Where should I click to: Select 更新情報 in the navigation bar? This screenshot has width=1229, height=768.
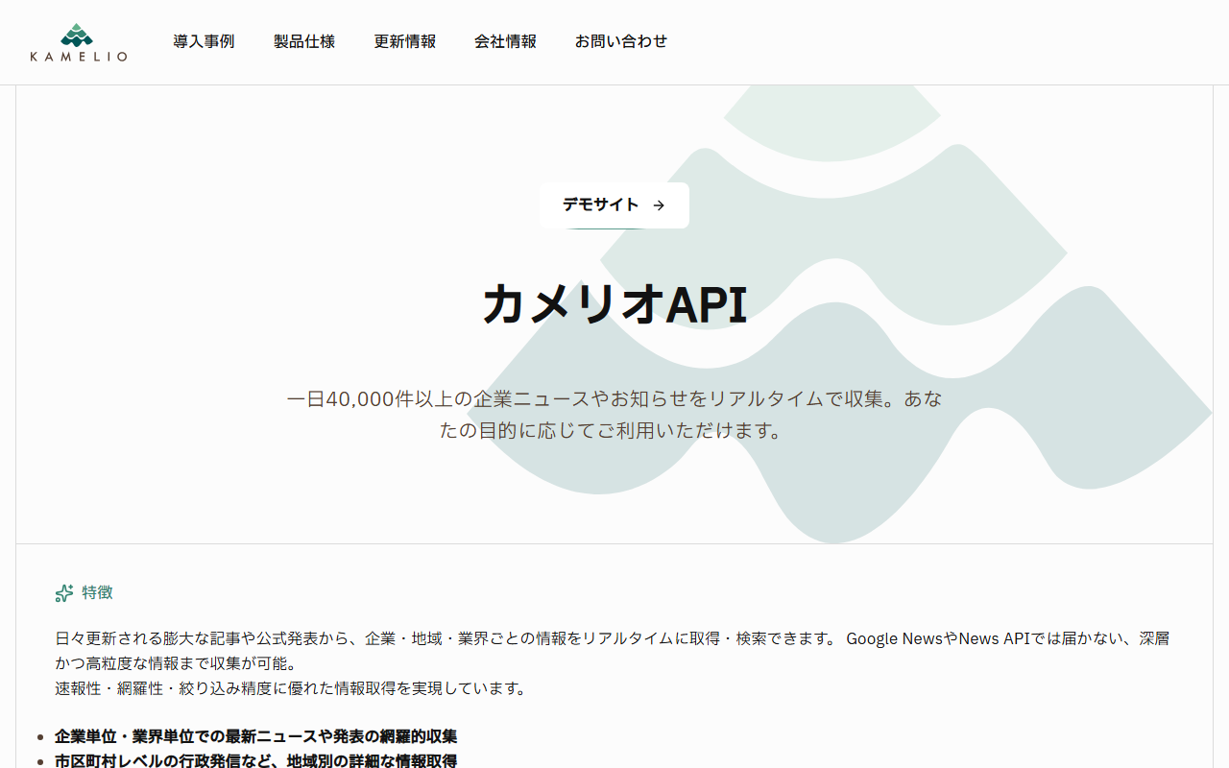(x=404, y=41)
